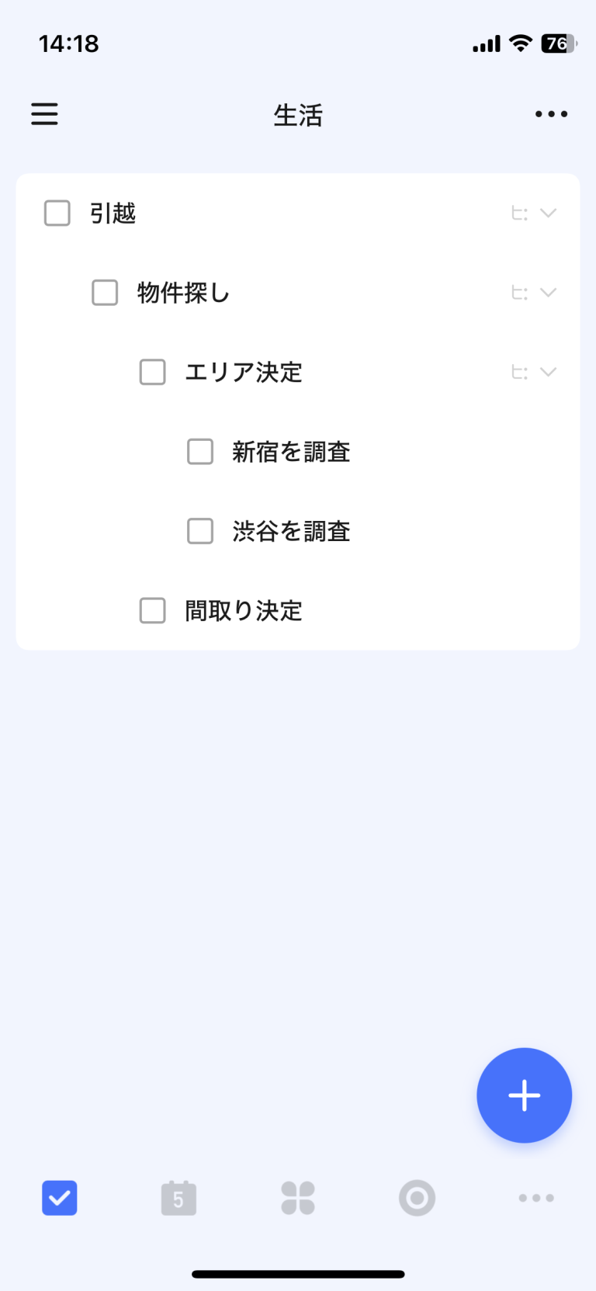Tap the 生活 list title
The height and width of the screenshot is (1291, 596).
click(x=298, y=115)
